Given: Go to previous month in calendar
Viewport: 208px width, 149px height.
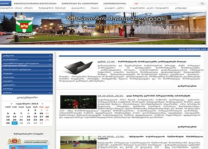Looking at the screenshot, I should coord(12,103).
